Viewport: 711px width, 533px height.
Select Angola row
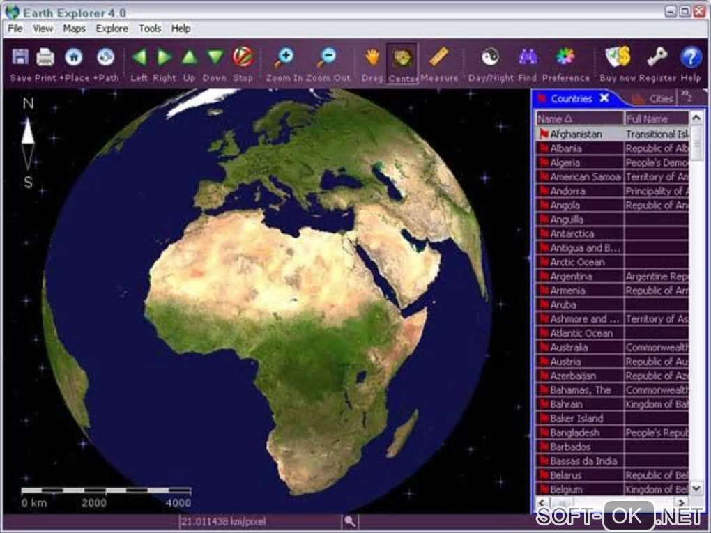pyautogui.click(x=612, y=206)
